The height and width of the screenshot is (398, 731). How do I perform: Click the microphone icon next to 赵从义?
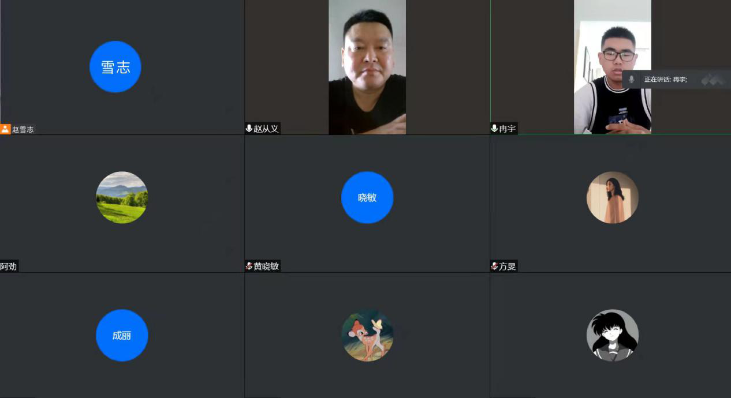pos(249,129)
